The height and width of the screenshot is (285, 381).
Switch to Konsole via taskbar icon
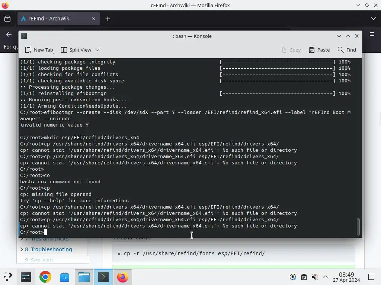click(x=103, y=277)
